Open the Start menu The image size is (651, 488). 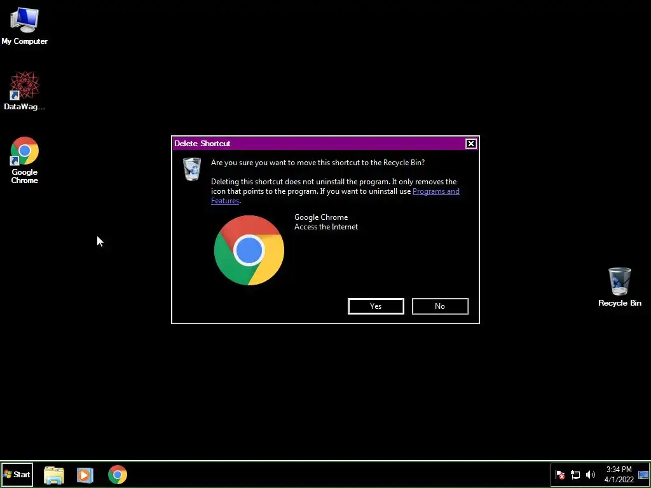(17, 474)
